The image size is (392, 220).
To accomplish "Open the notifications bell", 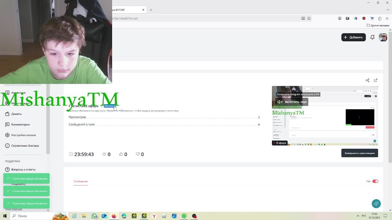I will point(372,37).
